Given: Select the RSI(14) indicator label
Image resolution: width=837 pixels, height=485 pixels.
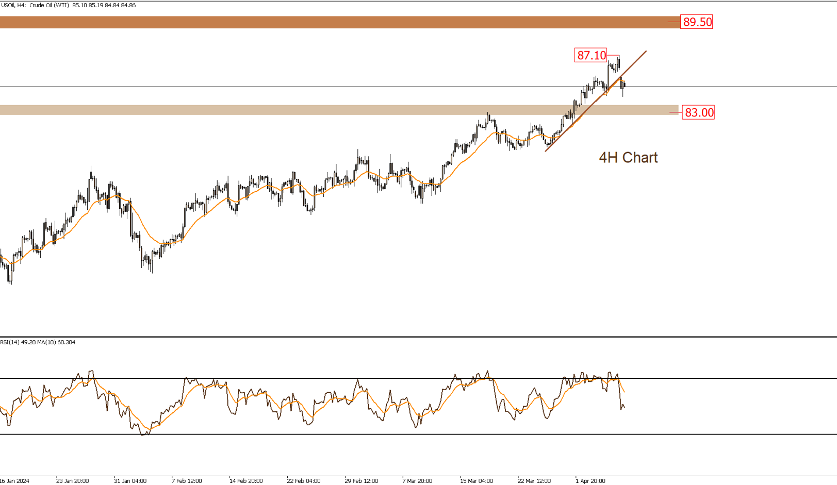Looking at the screenshot, I should point(38,342).
